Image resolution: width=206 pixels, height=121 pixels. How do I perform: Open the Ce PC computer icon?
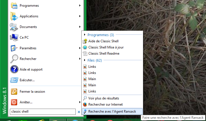pos(14,38)
